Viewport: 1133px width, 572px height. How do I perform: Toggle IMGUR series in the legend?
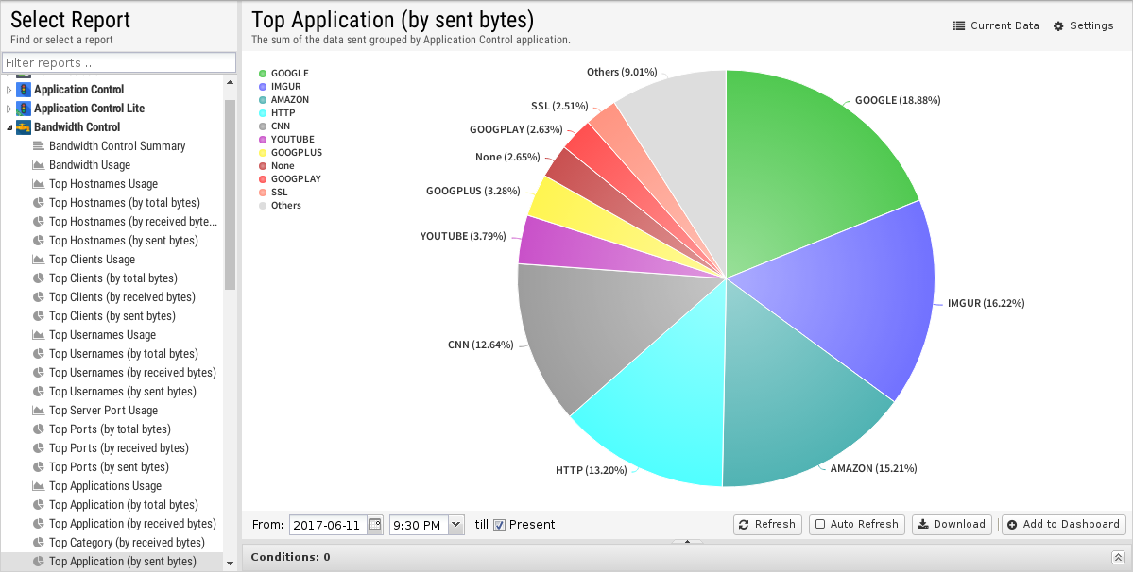coord(280,87)
